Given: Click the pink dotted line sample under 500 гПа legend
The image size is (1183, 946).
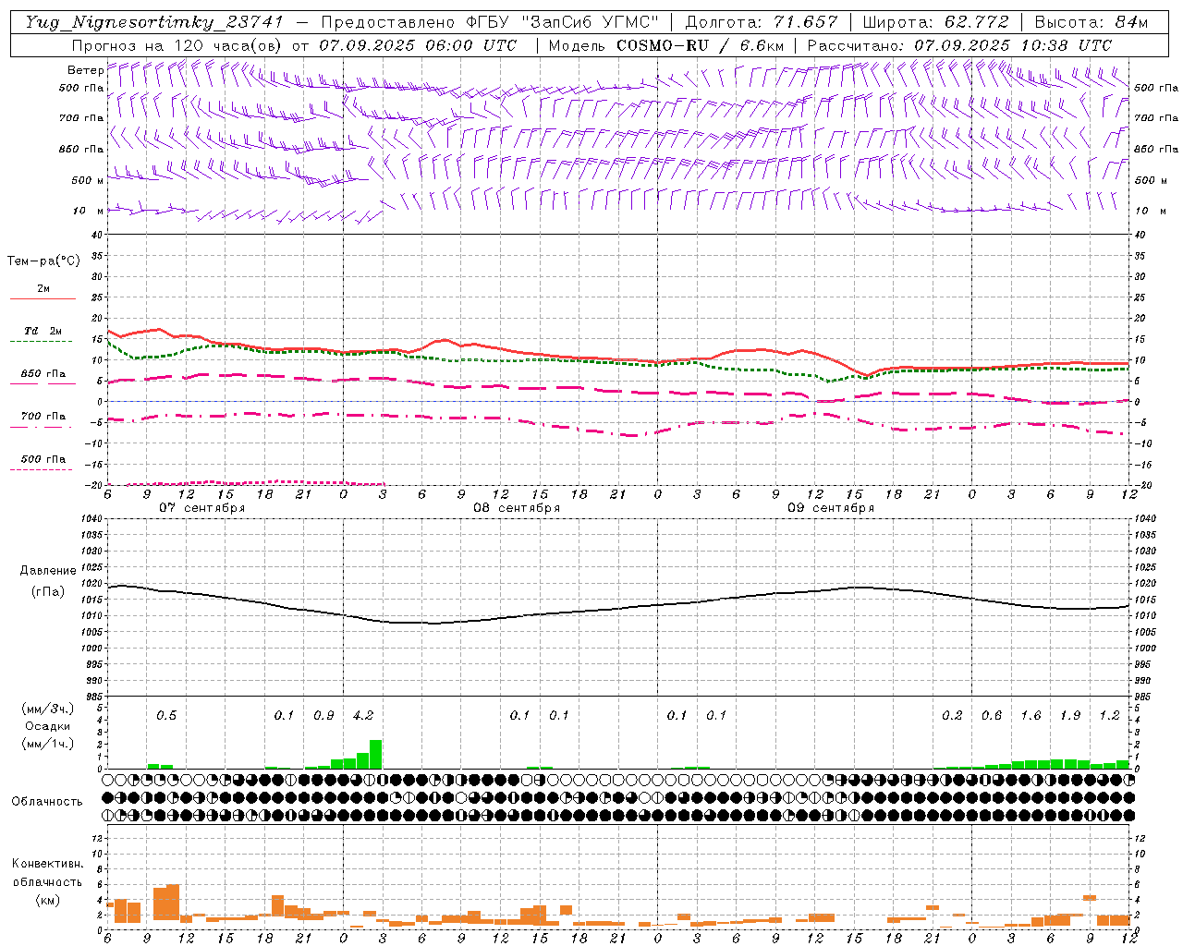Looking at the screenshot, I should [x=42, y=469].
